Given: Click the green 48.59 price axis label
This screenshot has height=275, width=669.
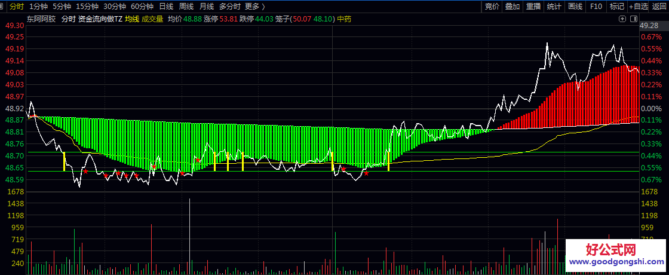Looking at the screenshot, I should [14, 180].
